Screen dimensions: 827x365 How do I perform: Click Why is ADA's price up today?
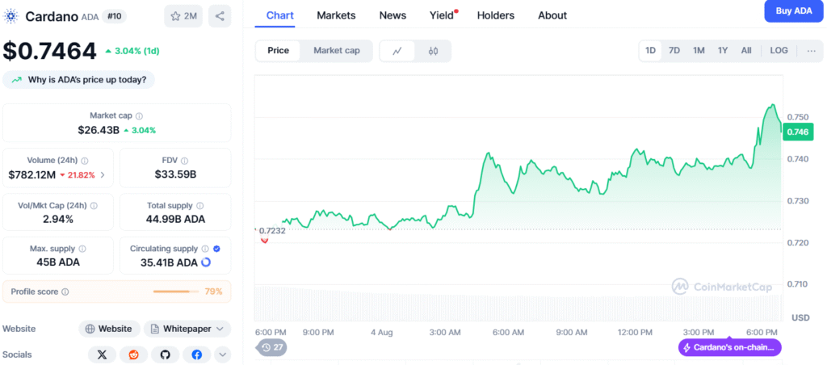(x=78, y=80)
